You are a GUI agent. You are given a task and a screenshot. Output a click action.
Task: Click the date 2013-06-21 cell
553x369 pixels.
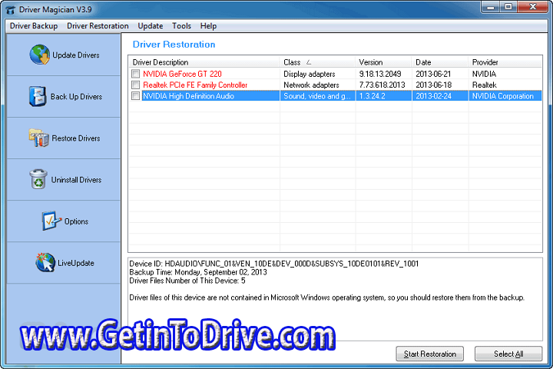[x=433, y=74]
